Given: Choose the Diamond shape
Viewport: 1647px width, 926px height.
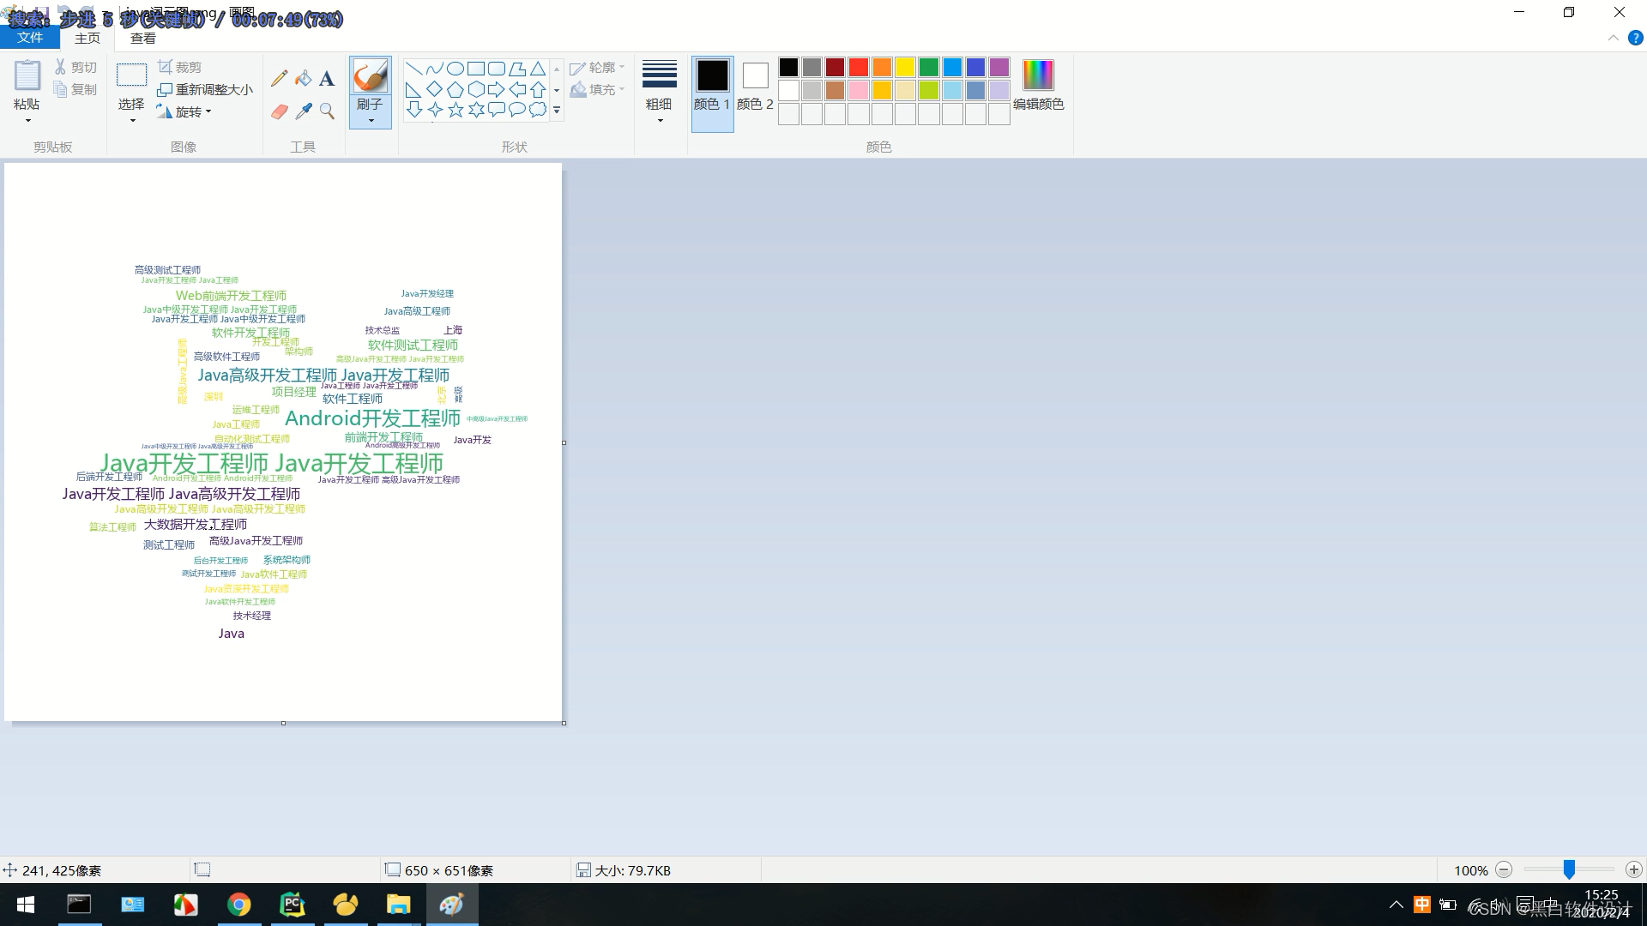Looking at the screenshot, I should pyautogui.click(x=435, y=89).
